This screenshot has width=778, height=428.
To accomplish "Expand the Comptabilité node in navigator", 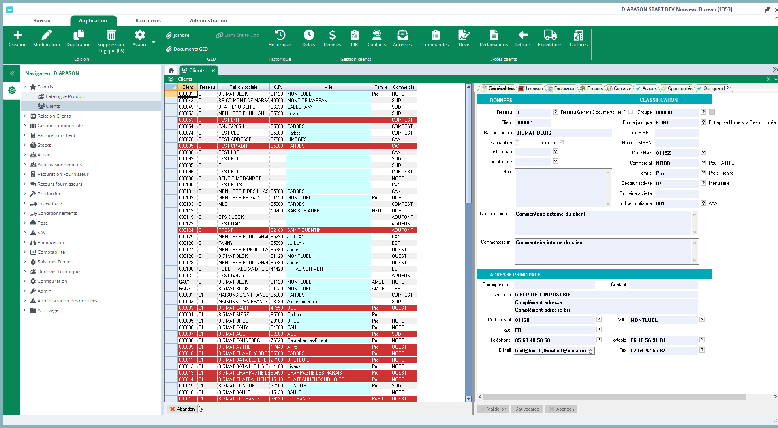I will [25, 252].
